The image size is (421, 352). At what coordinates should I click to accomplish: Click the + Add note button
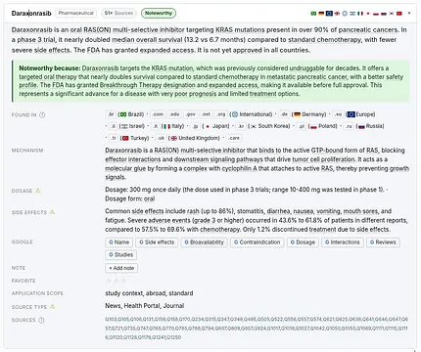[121, 268]
